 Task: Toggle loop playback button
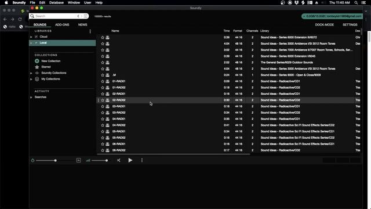coord(79,160)
